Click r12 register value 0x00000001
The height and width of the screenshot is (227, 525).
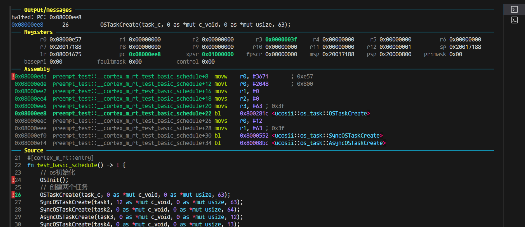point(395,47)
